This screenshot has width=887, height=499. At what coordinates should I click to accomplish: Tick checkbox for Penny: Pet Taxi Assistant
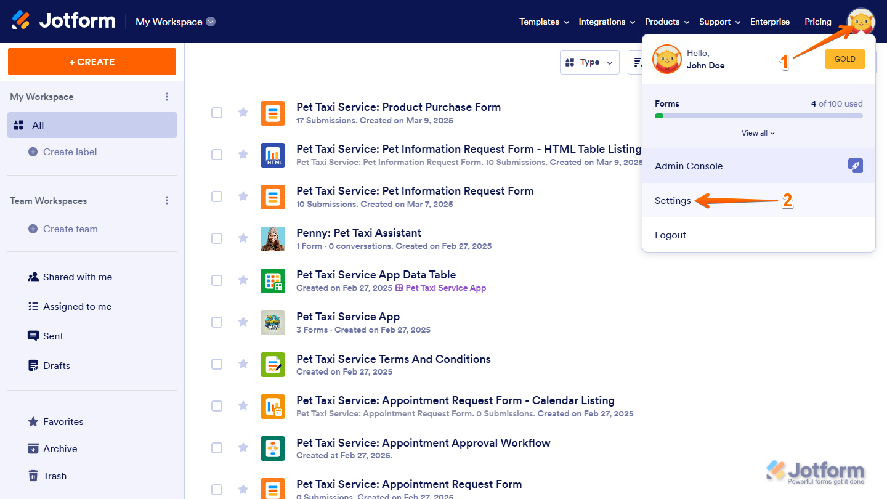click(x=217, y=238)
